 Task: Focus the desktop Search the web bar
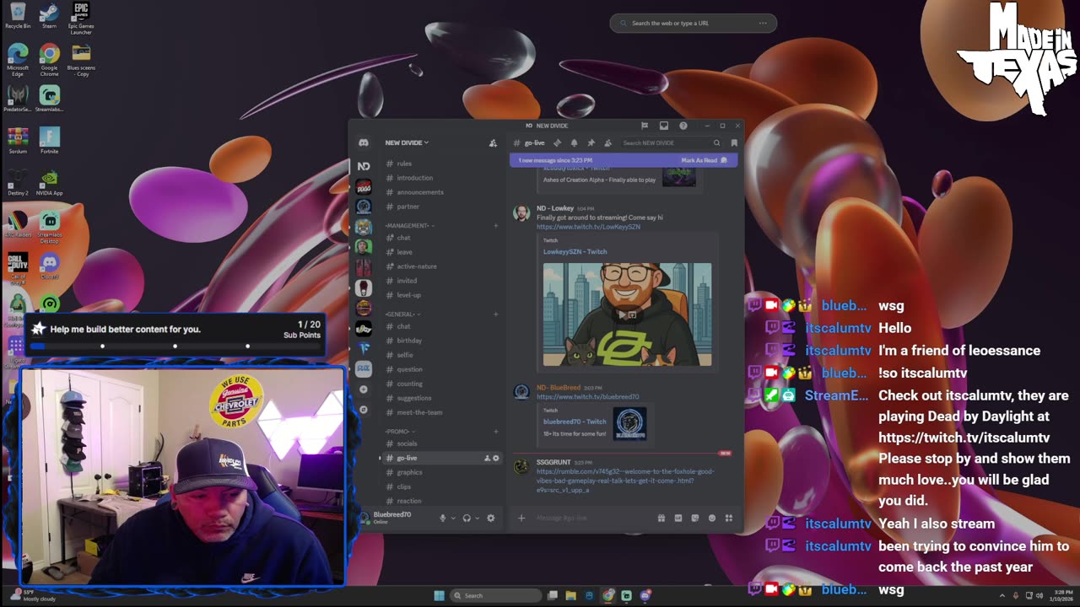click(x=693, y=23)
